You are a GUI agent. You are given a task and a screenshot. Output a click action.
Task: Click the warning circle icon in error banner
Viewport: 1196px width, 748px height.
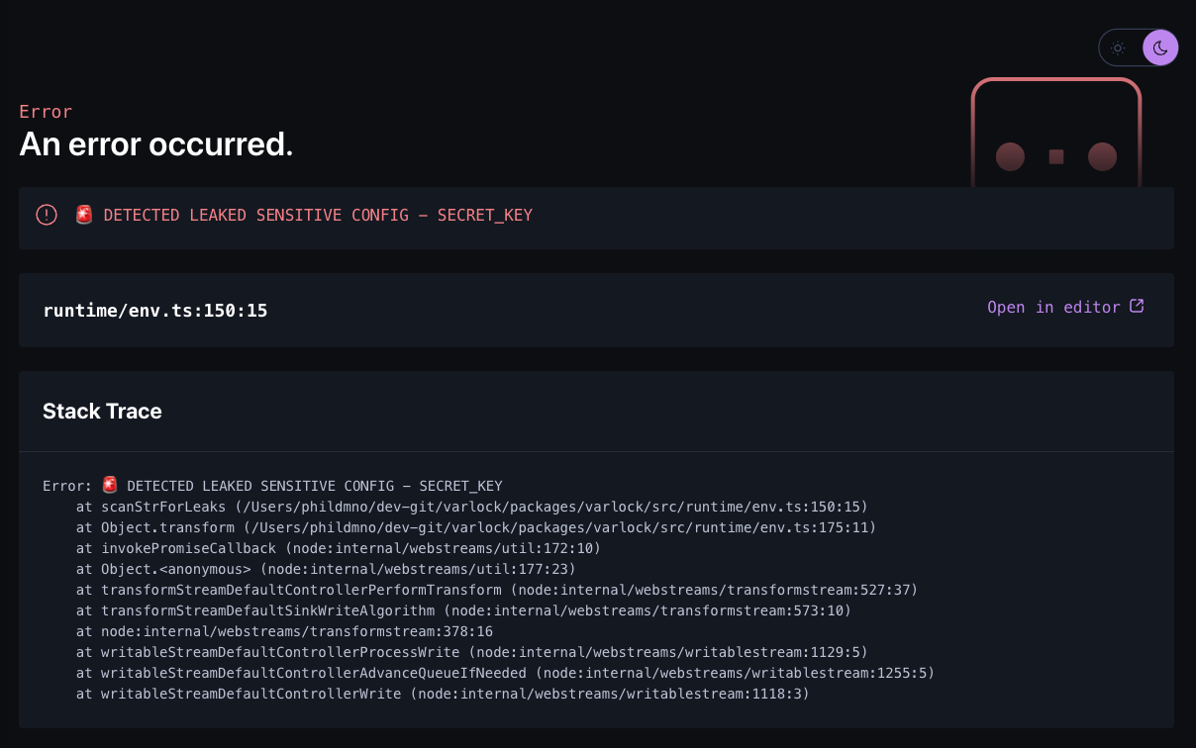(47, 215)
